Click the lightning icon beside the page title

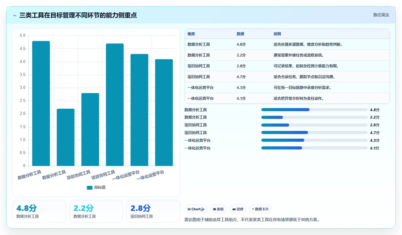coord(15,15)
